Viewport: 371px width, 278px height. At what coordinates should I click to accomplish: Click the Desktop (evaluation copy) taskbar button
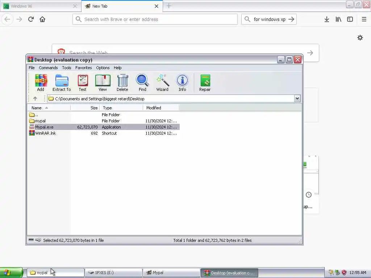coord(229,273)
